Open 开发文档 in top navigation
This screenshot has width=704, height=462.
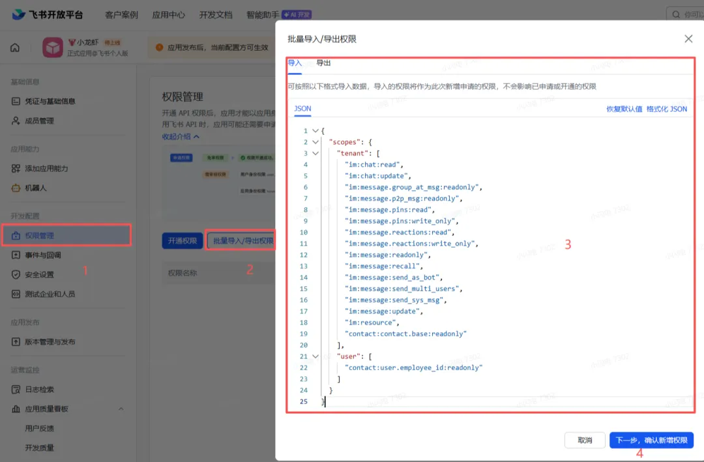(216, 15)
